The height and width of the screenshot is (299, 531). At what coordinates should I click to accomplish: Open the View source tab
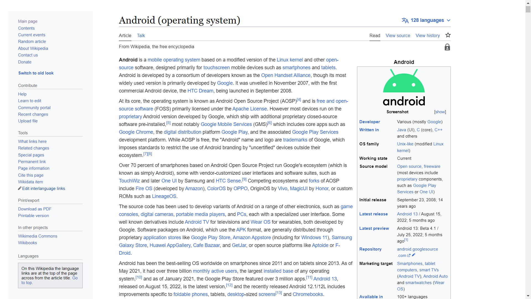tap(398, 35)
